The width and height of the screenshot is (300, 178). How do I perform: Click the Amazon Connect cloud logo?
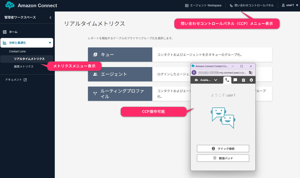click(x=10, y=5)
